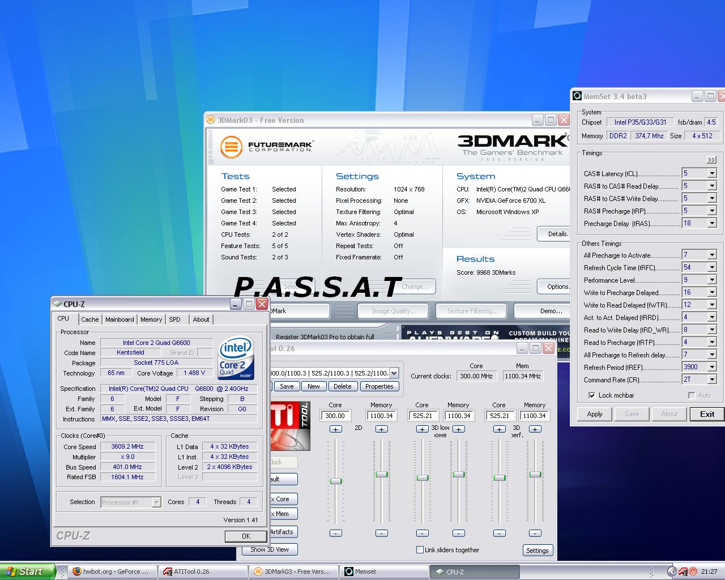
Task: Click plus button for the 3D low power Core slider
Action: pyautogui.click(x=422, y=429)
